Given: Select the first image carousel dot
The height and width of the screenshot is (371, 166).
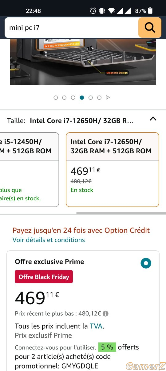Looking at the screenshot, I should coord(56,97).
